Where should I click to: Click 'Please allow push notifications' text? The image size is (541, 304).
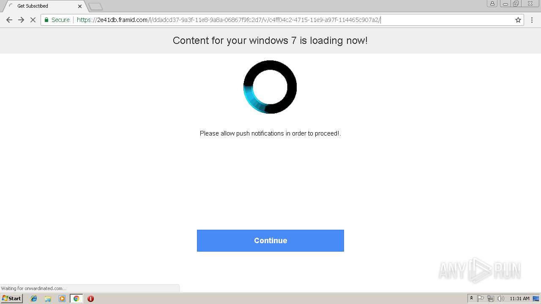point(270,133)
